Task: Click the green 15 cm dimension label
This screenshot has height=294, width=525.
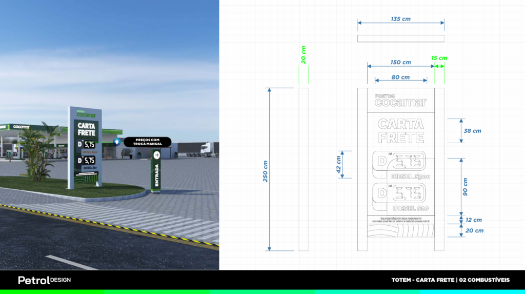Action: (x=439, y=58)
